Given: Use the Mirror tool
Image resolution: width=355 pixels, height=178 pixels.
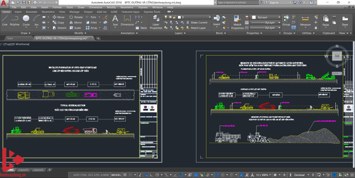Looking at the screenshot, I should click(76, 22).
